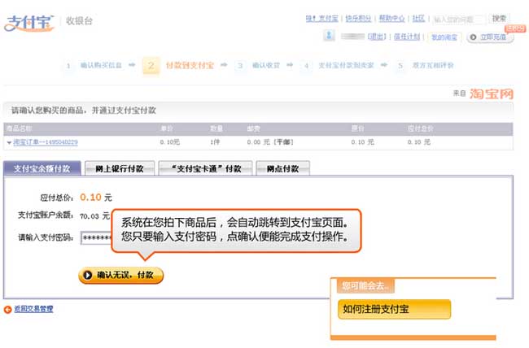
Task: Expand the 淘宝订单 row triangle
Action: point(9,142)
